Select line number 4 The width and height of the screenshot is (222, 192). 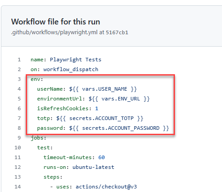coord(19,89)
